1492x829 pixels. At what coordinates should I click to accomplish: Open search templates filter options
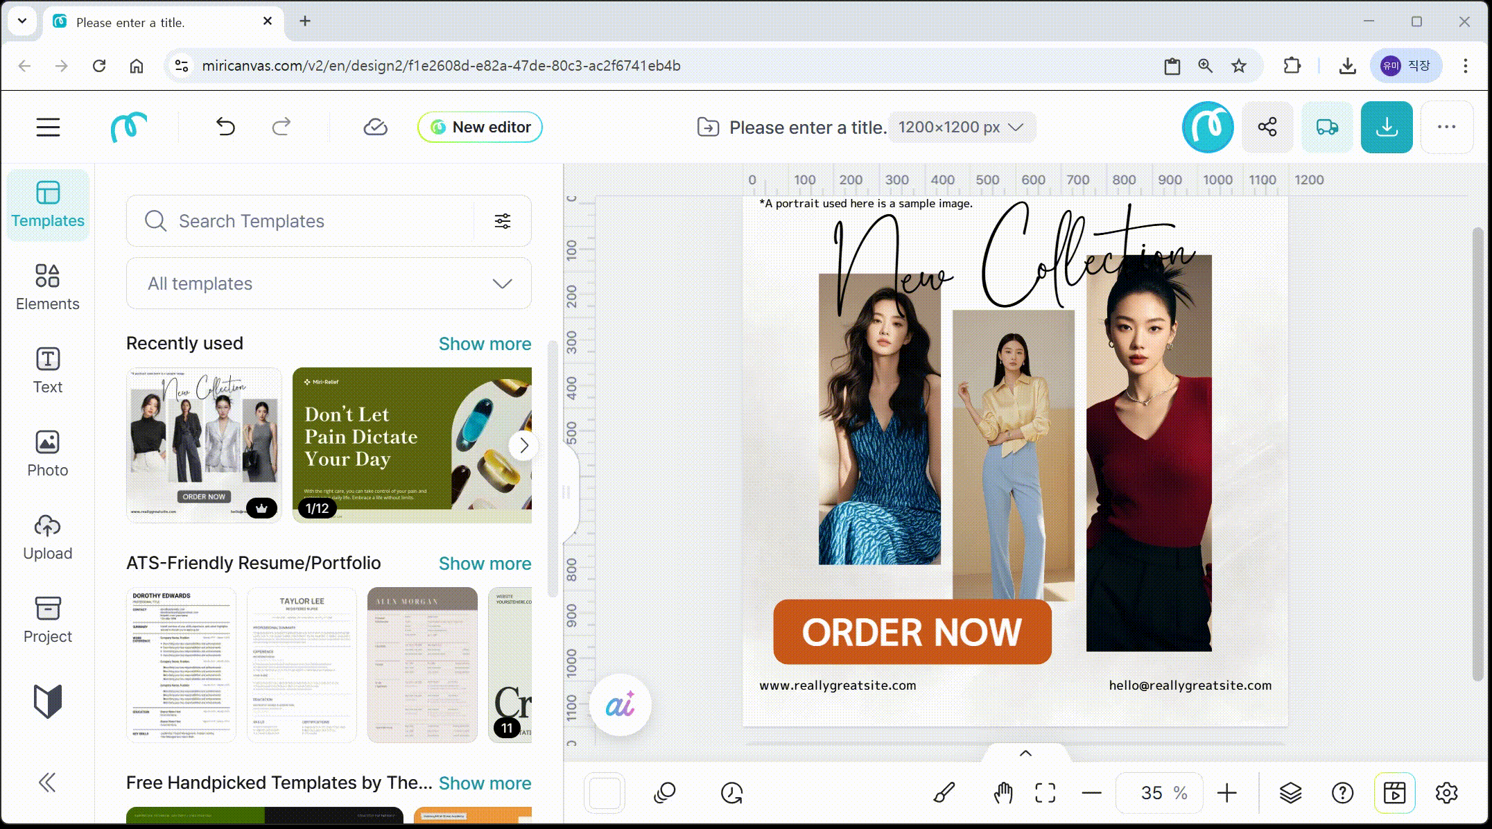pyautogui.click(x=502, y=221)
